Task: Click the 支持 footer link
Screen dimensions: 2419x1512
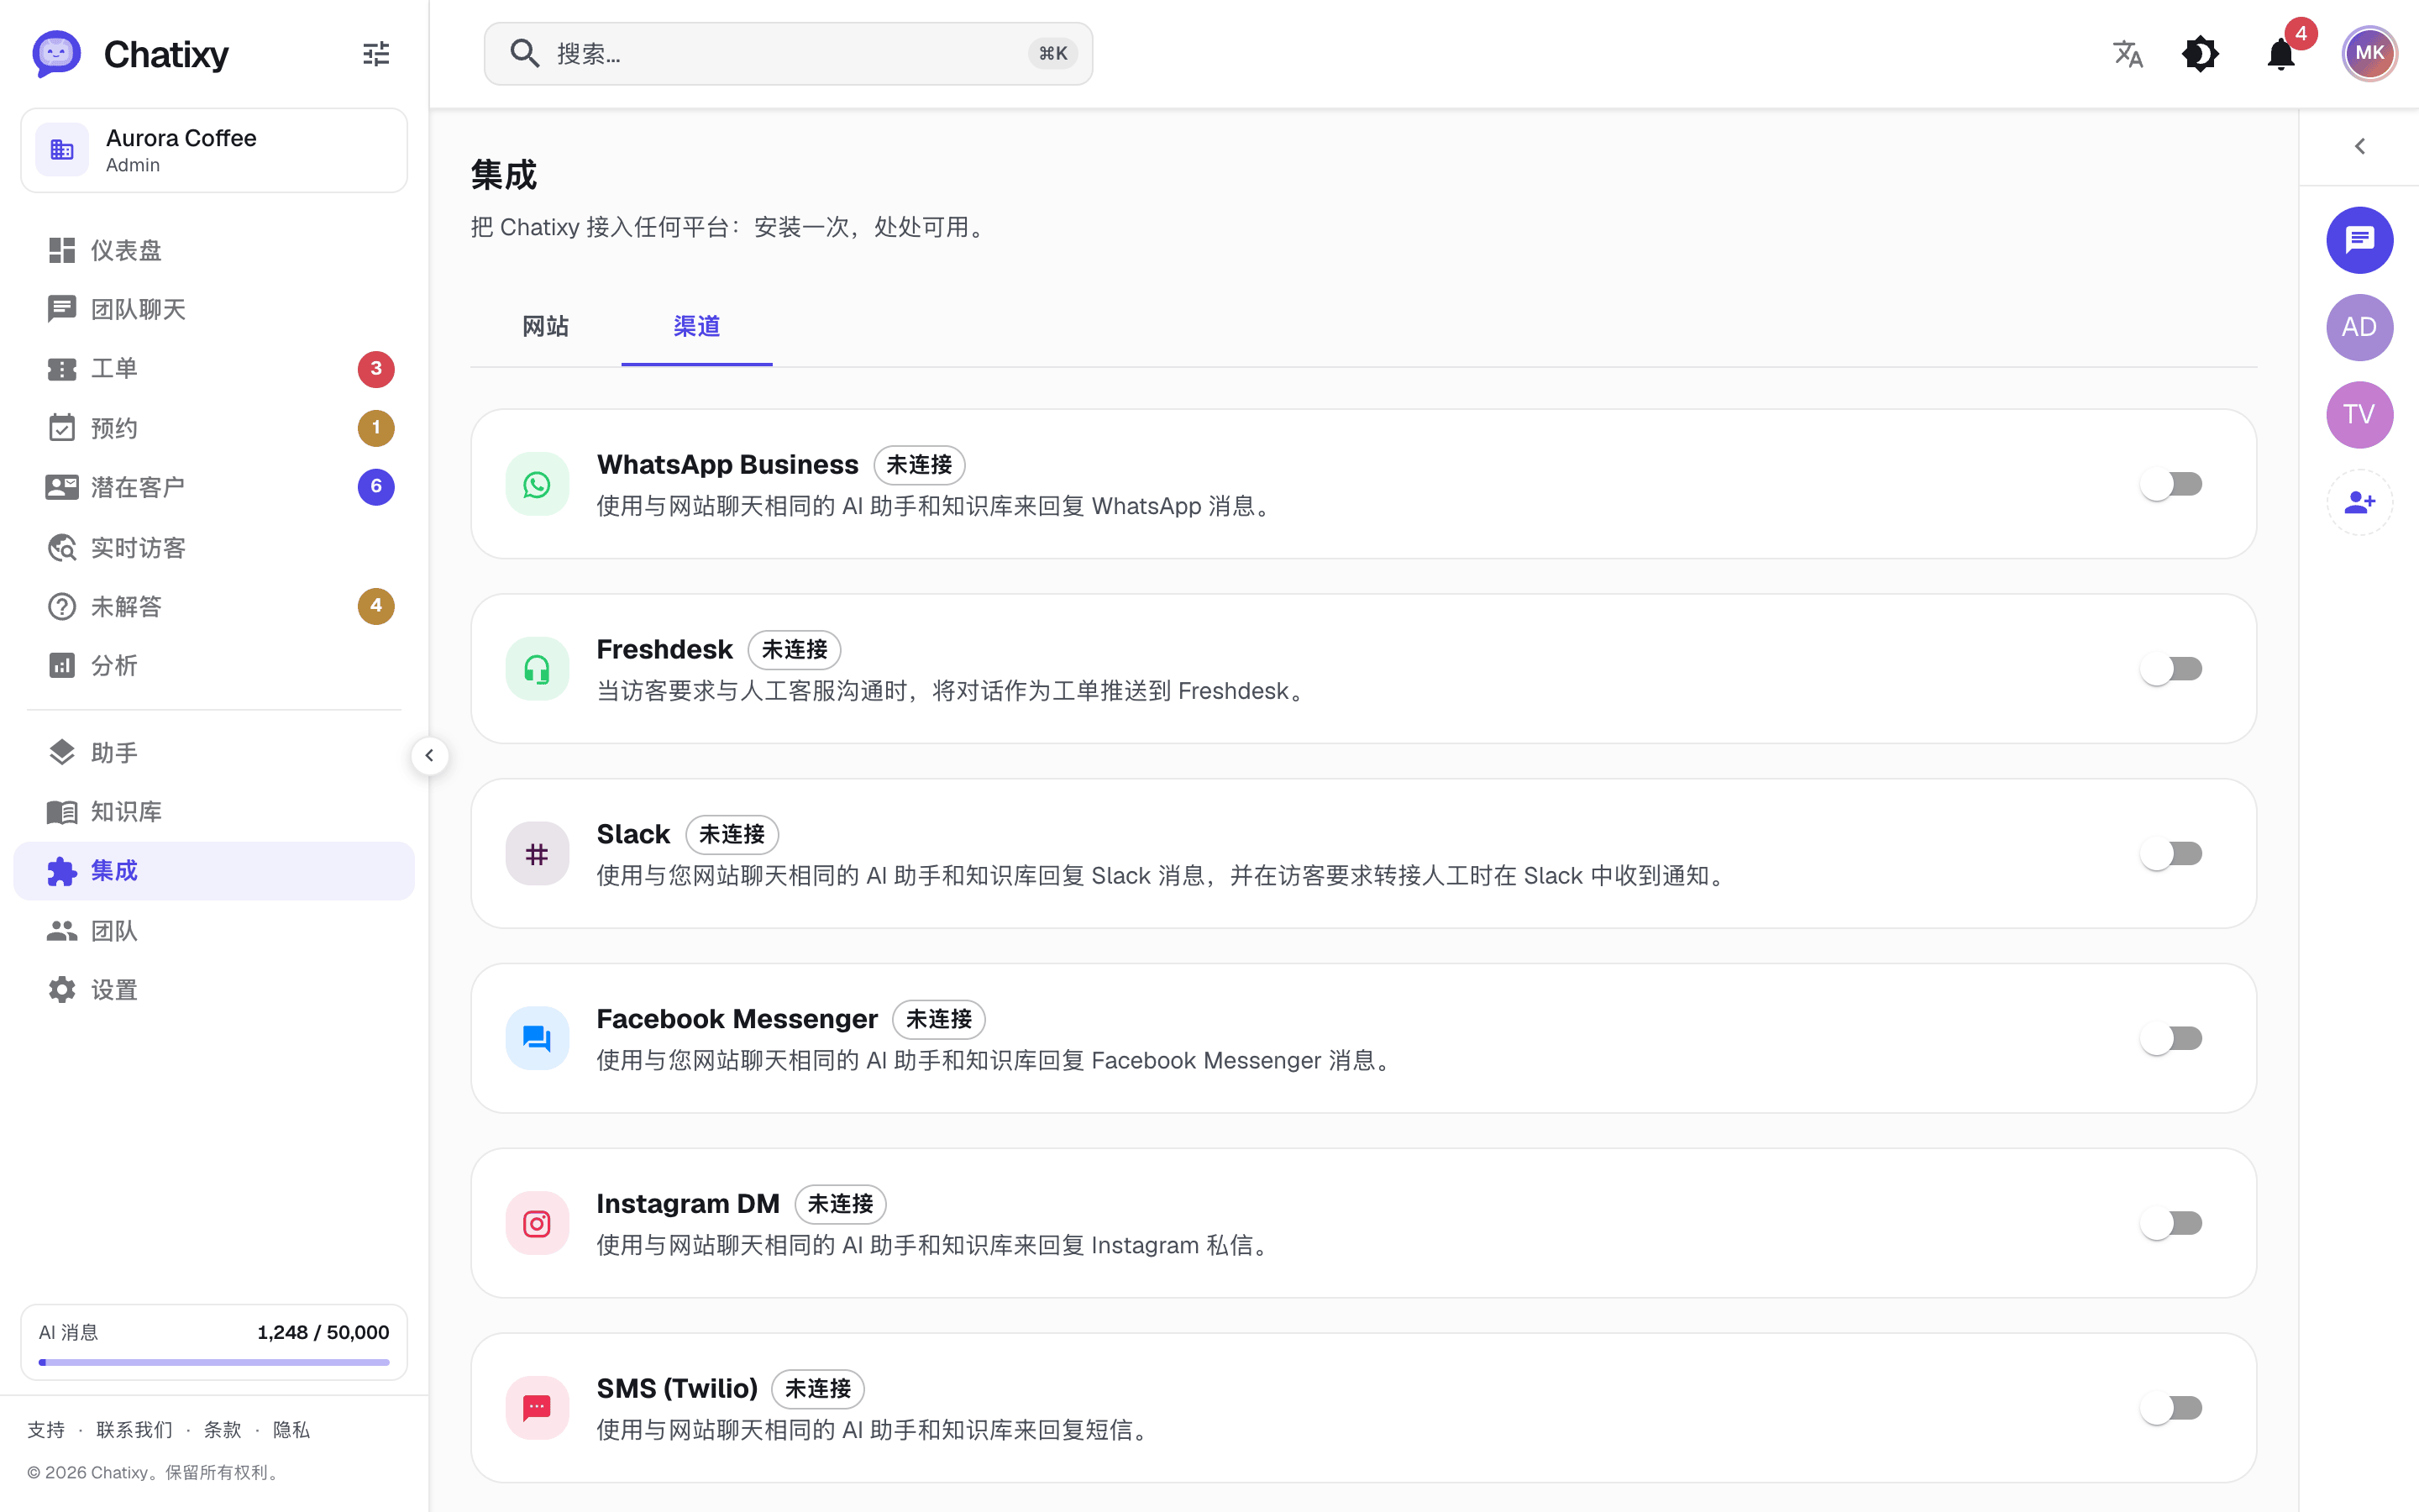Action: tap(46, 1430)
